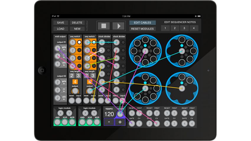This screenshot has height=141, width=251.
Task: Tap jack 1 in the left seq switch
Action: 73,42
